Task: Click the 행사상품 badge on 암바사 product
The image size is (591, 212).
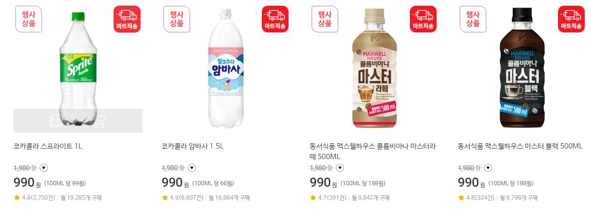Action: pyautogui.click(x=177, y=19)
